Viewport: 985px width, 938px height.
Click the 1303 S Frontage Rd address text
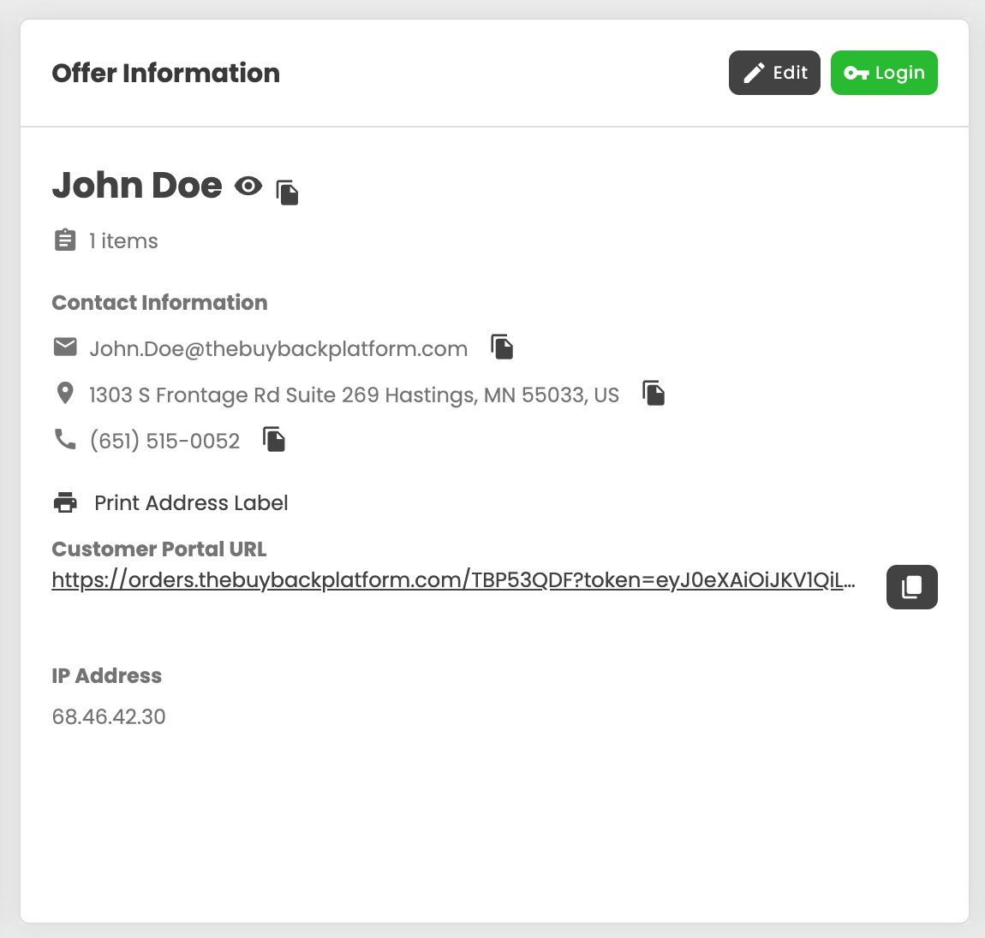[x=354, y=395]
